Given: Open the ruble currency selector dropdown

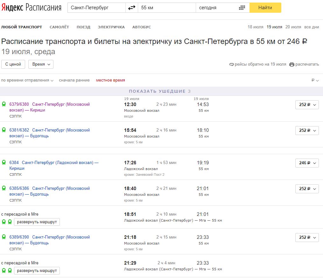Looking at the screenshot, I should [315, 80].
